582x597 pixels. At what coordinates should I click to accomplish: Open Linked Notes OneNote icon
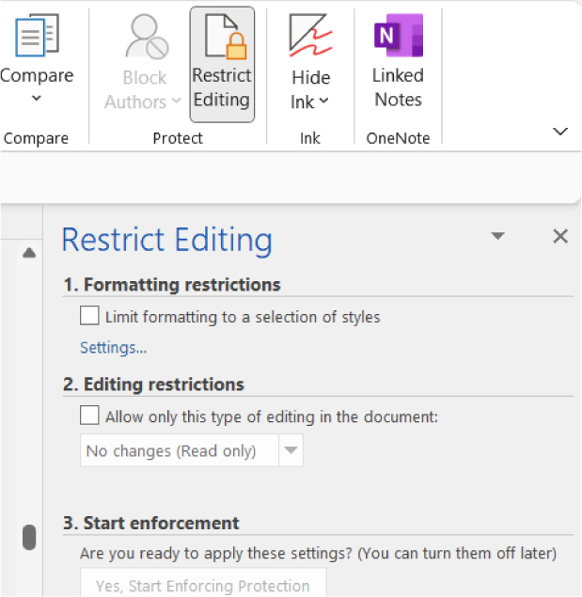click(398, 38)
